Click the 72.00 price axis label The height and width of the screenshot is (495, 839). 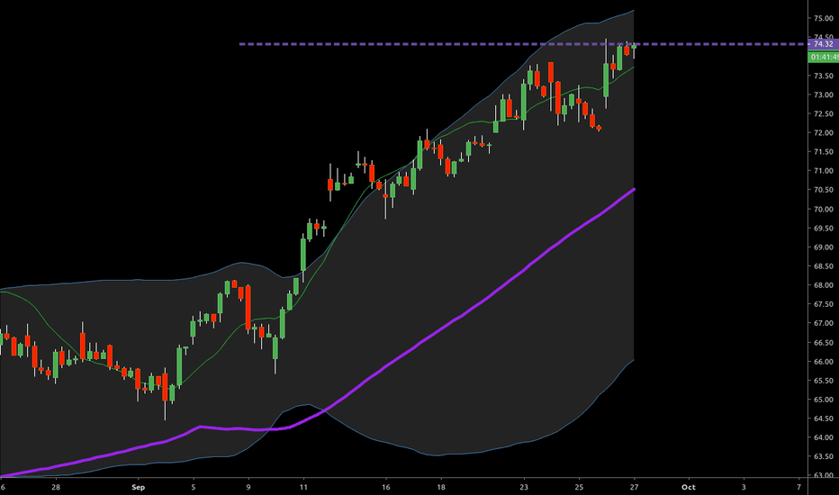(823, 132)
